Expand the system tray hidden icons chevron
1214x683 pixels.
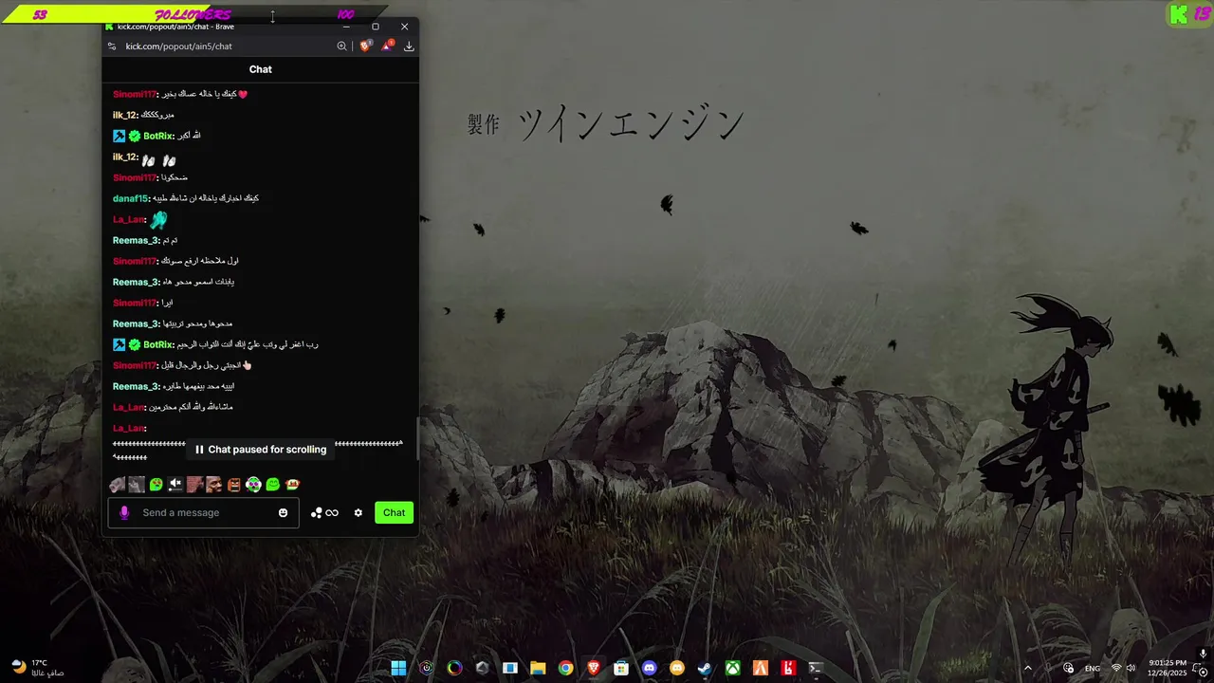point(1027,668)
